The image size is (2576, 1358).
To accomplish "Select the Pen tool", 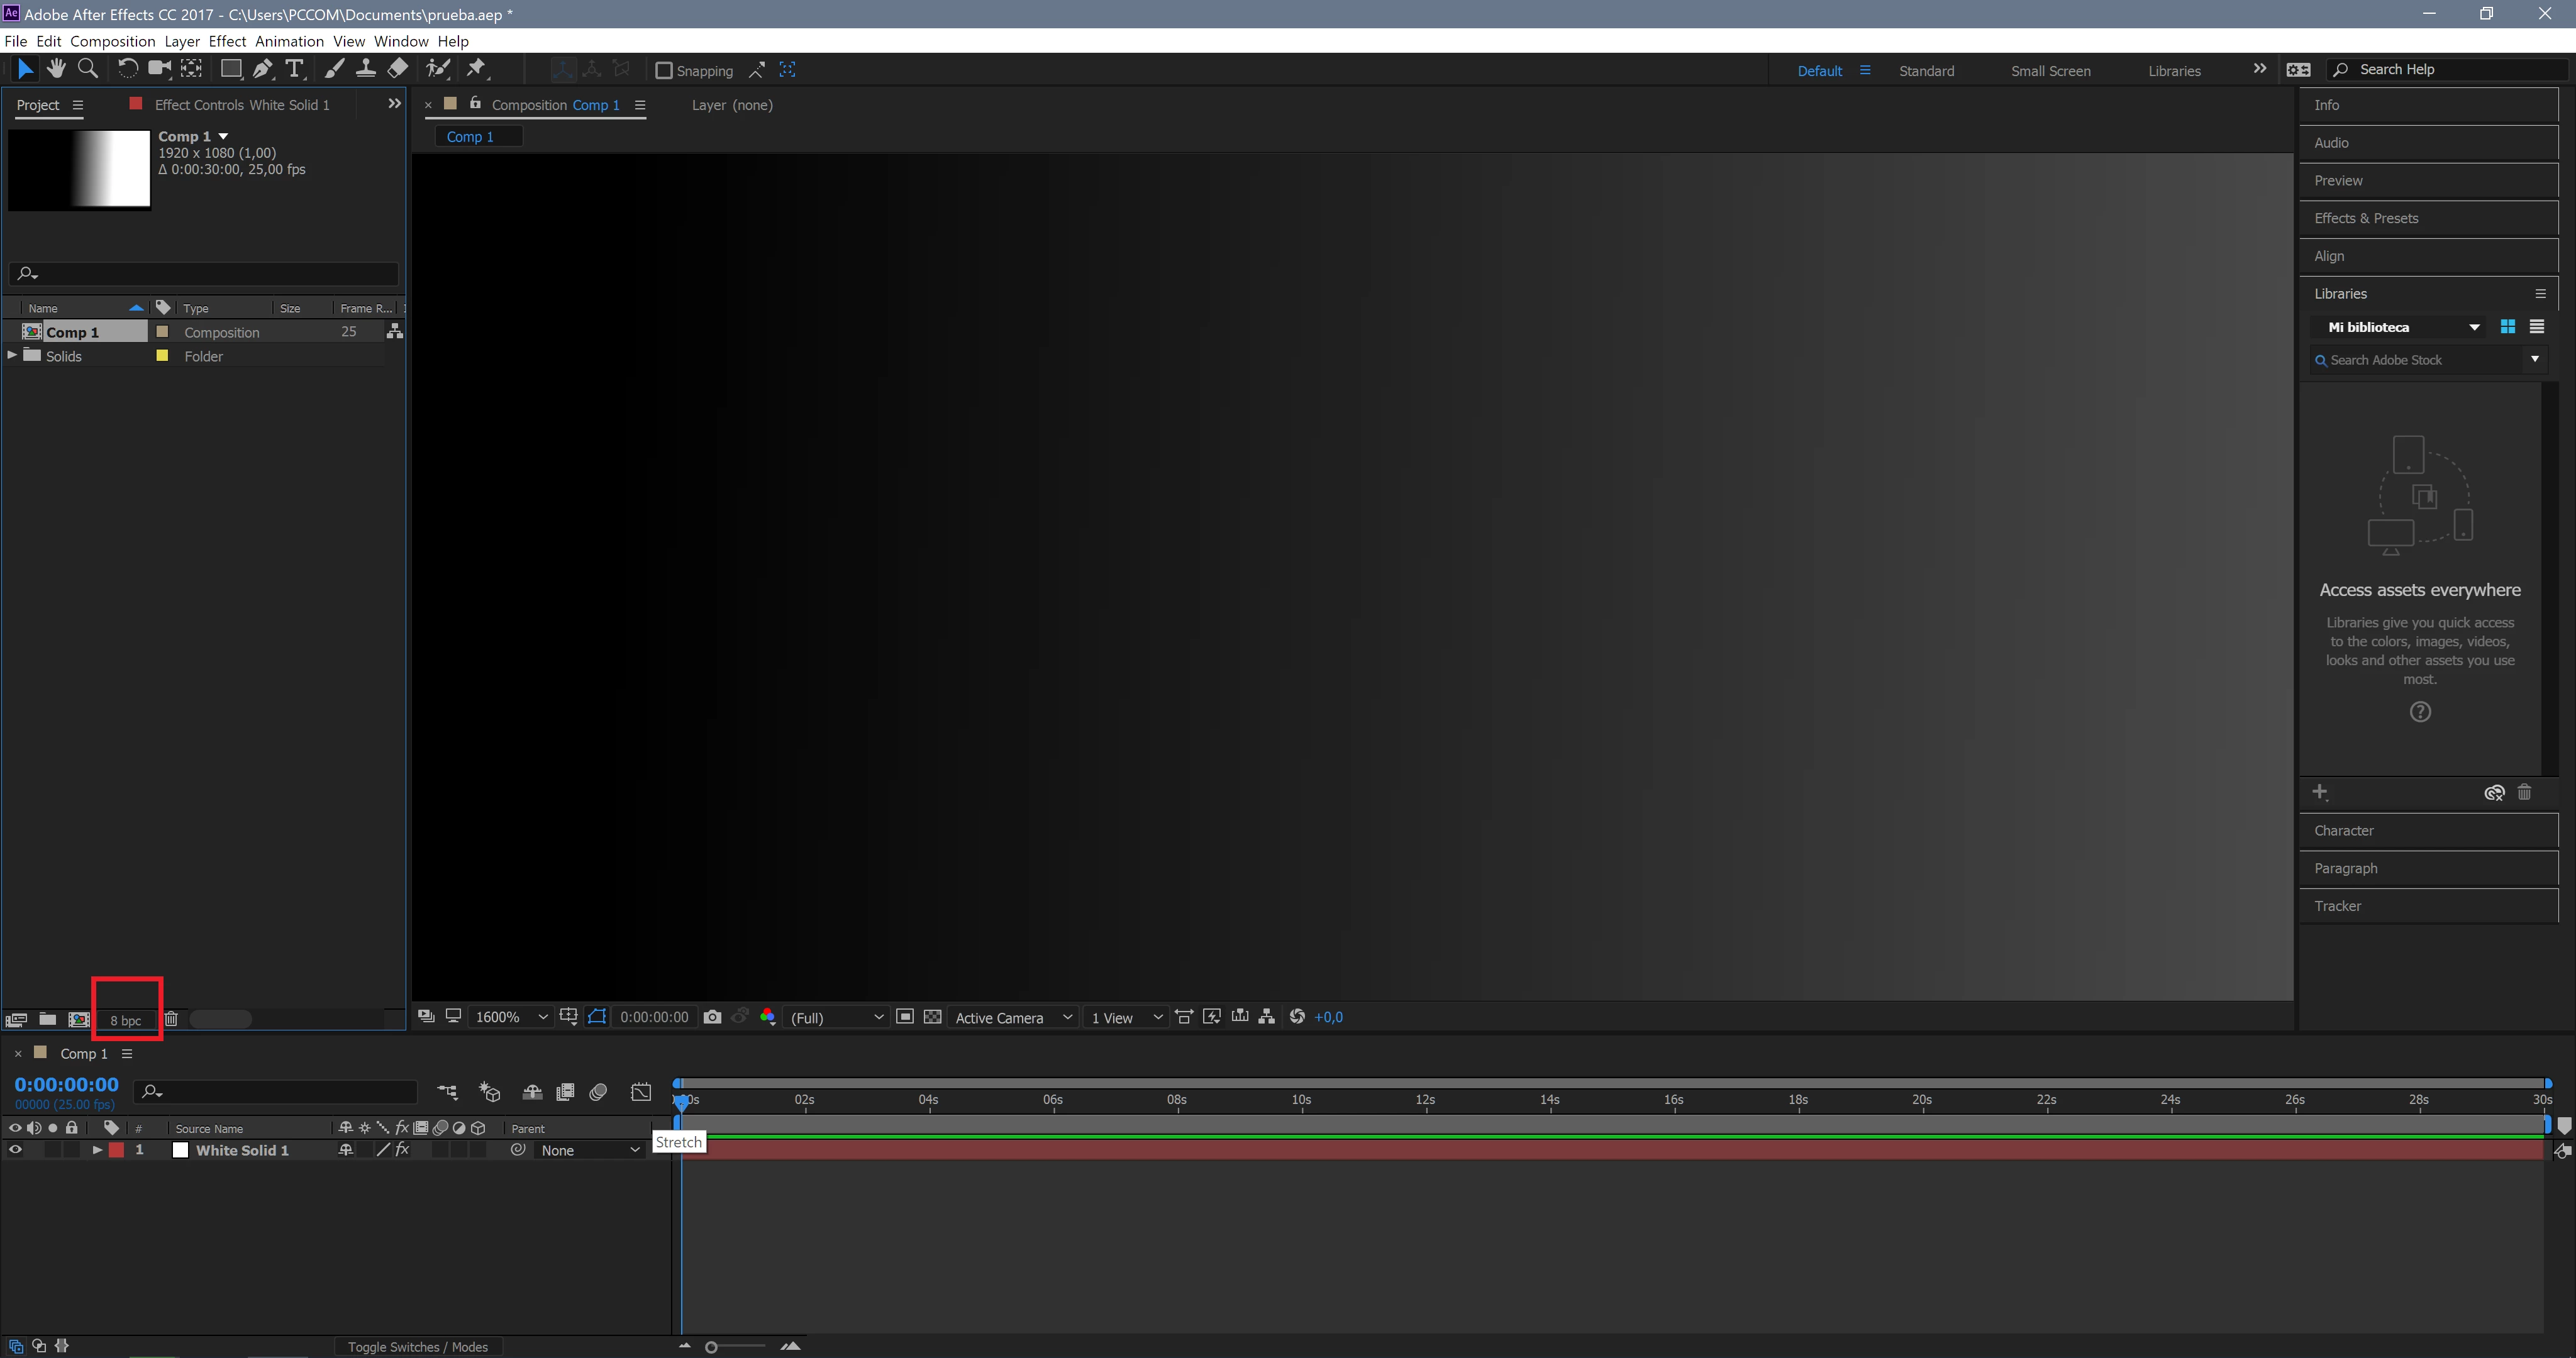I will [262, 69].
